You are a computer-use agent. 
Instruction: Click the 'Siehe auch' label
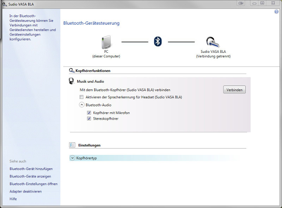coord(18,161)
